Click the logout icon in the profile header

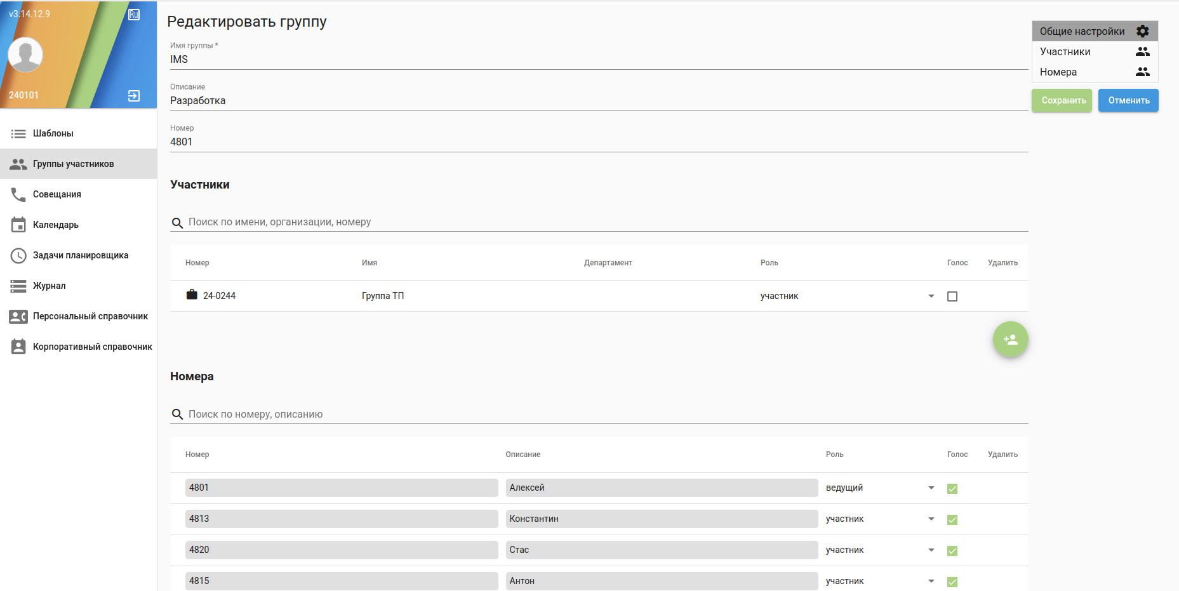(x=134, y=96)
